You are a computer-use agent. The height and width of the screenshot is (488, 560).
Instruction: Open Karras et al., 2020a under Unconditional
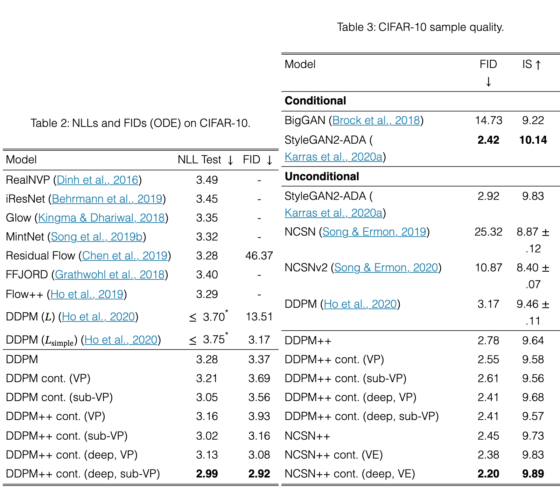[x=334, y=213]
